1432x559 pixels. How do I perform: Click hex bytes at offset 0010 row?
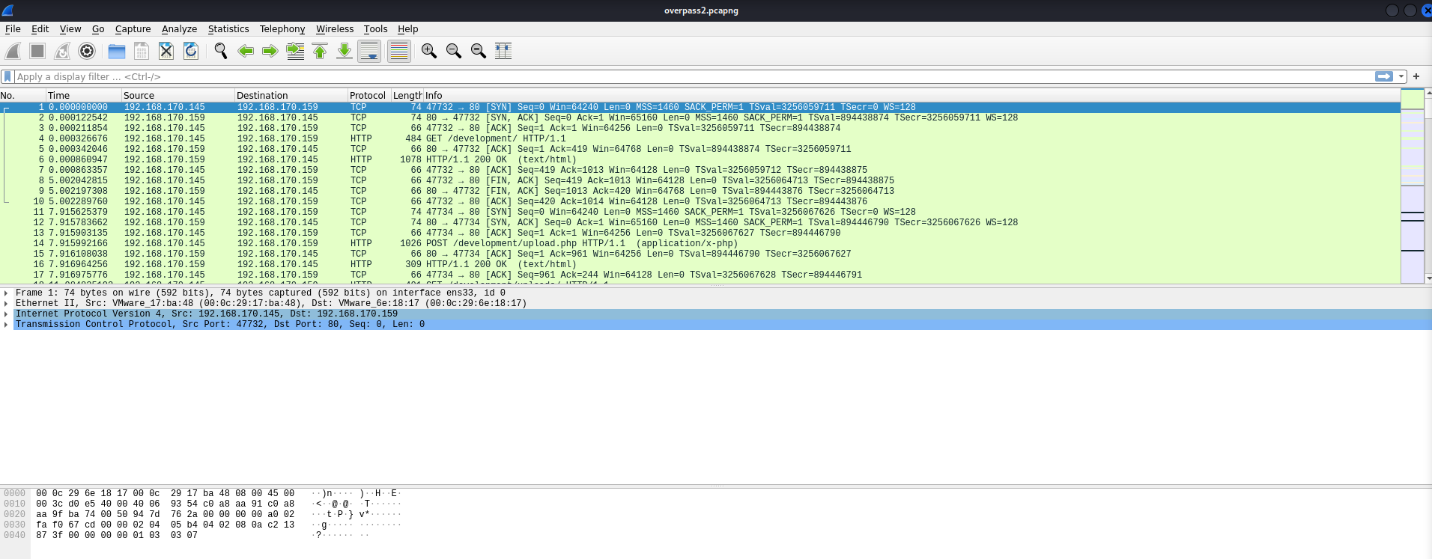click(165, 504)
